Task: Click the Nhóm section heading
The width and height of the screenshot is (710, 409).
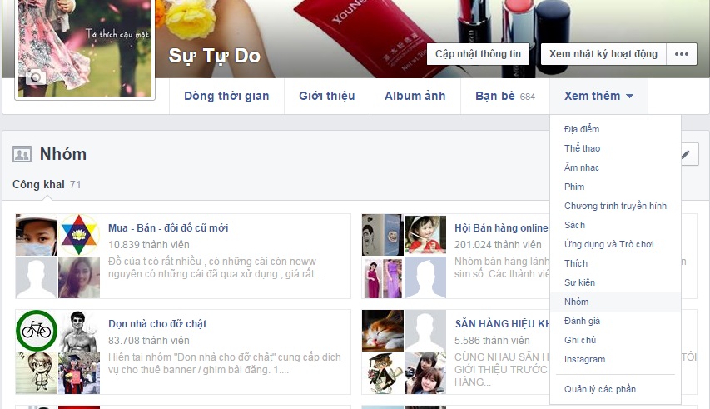Action: pyautogui.click(x=63, y=154)
